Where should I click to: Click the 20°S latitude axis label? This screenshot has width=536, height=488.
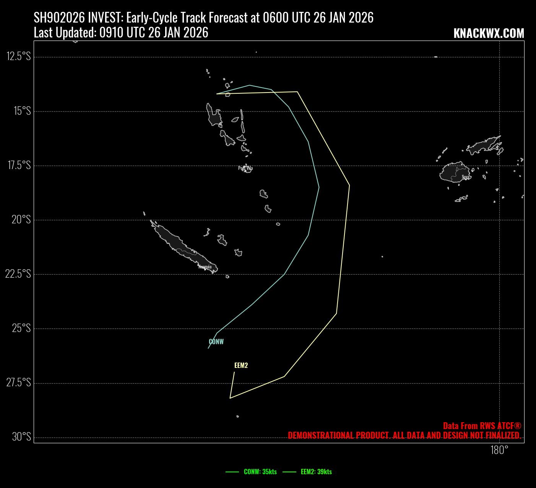click(21, 220)
